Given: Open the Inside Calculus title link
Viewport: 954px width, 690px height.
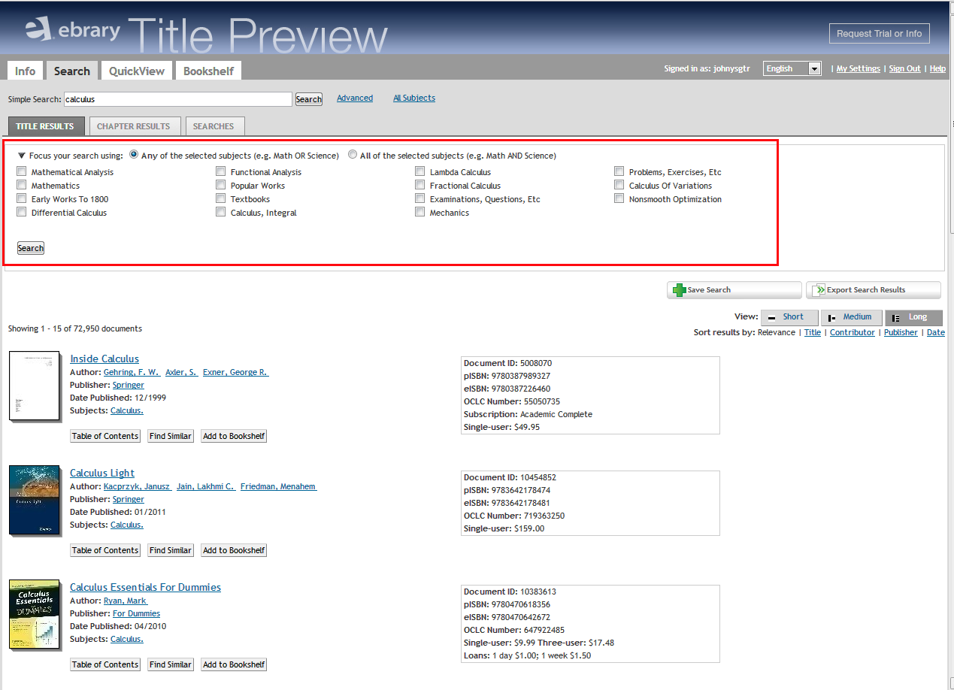Looking at the screenshot, I should click(104, 359).
